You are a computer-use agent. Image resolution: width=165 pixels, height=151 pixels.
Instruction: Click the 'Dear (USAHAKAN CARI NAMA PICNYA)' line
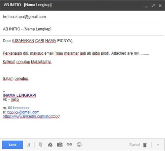pos(38,41)
